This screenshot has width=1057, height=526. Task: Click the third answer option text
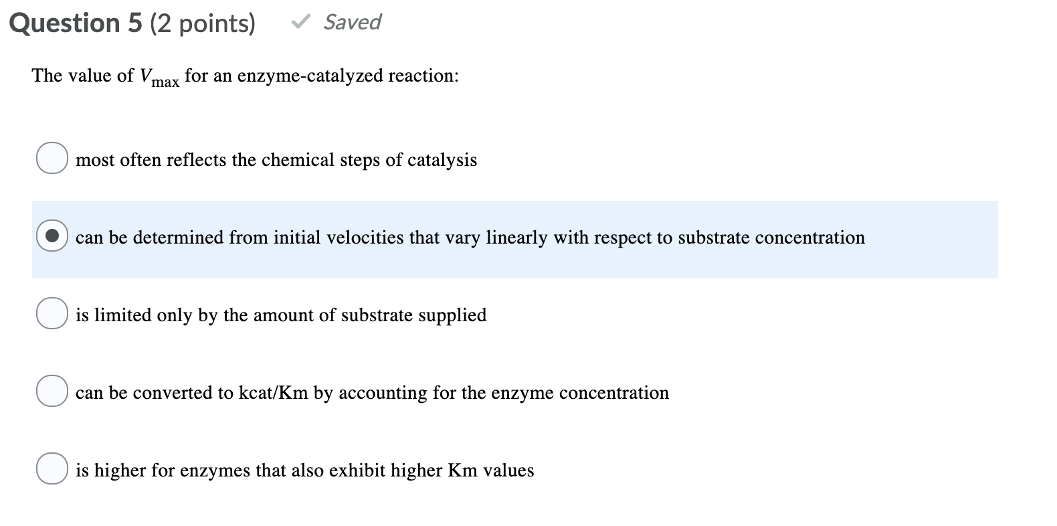281,315
